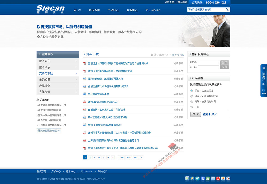
Task: Expand 合作伙伴 in the sidebar menu
Action: click(58, 92)
